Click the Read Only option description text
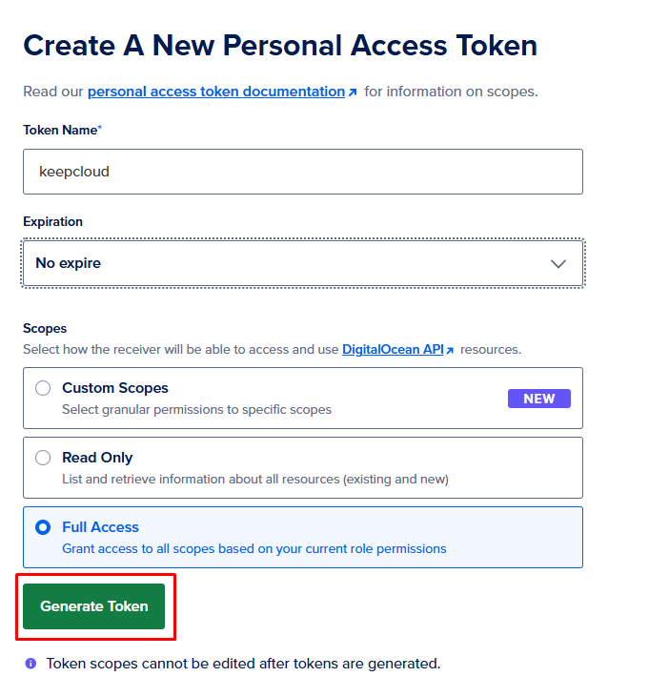Viewport: 669px width, 697px height. coord(255,480)
